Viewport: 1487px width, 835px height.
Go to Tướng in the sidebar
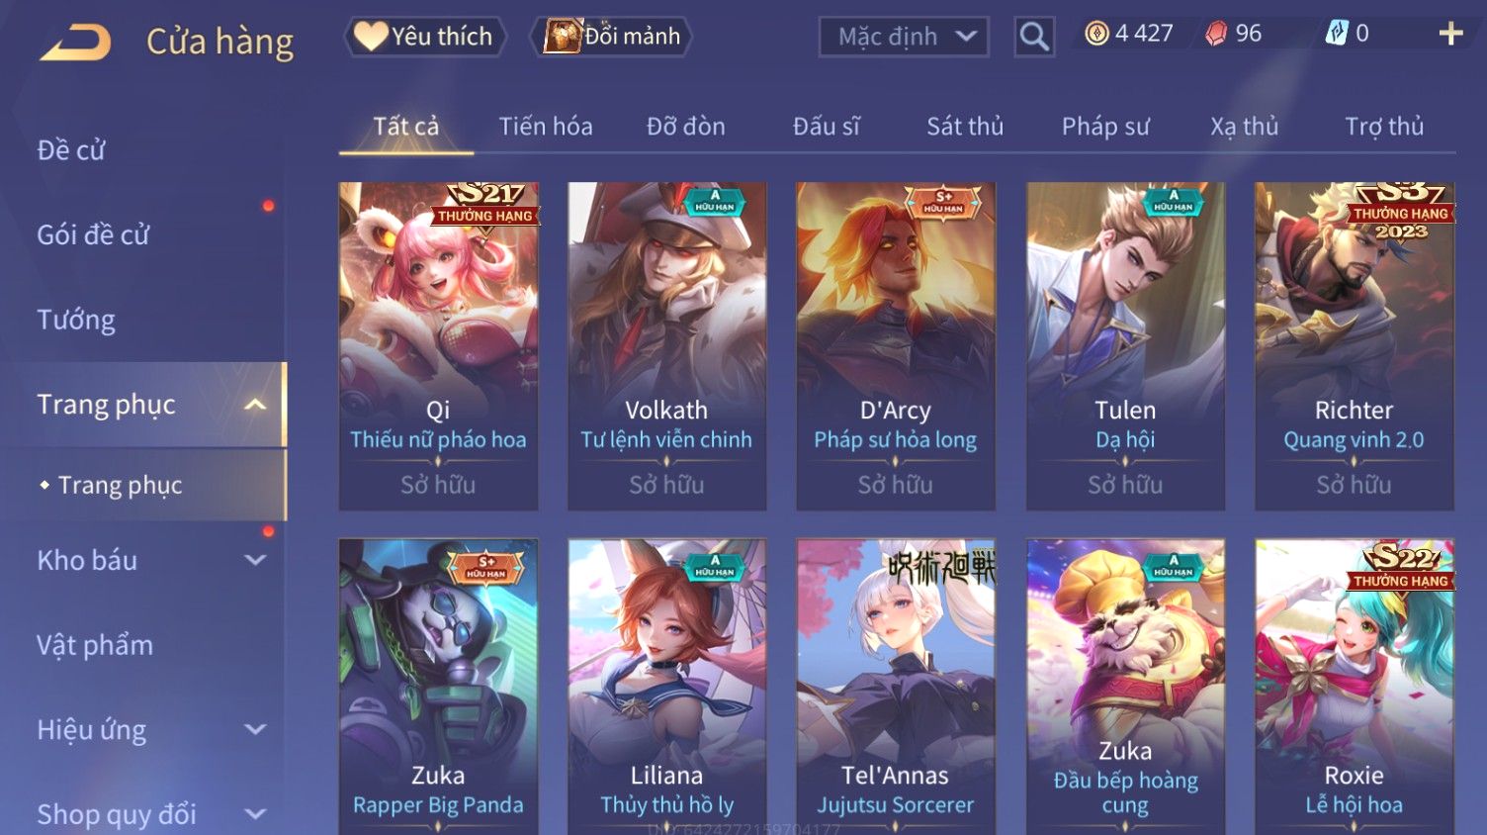[76, 320]
